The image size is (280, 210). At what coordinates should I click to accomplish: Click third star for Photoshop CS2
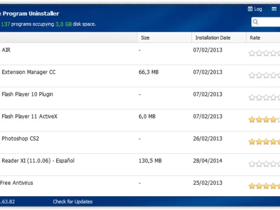[266, 142]
